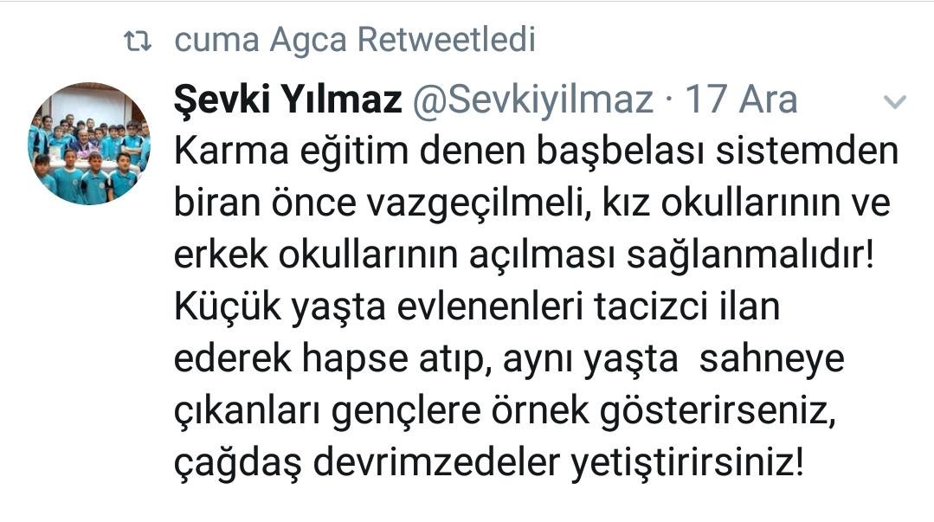934x522 pixels.
Task: Click the line starting with biran önce vazgeçilmeli
Action: pyautogui.click(x=532, y=203)
